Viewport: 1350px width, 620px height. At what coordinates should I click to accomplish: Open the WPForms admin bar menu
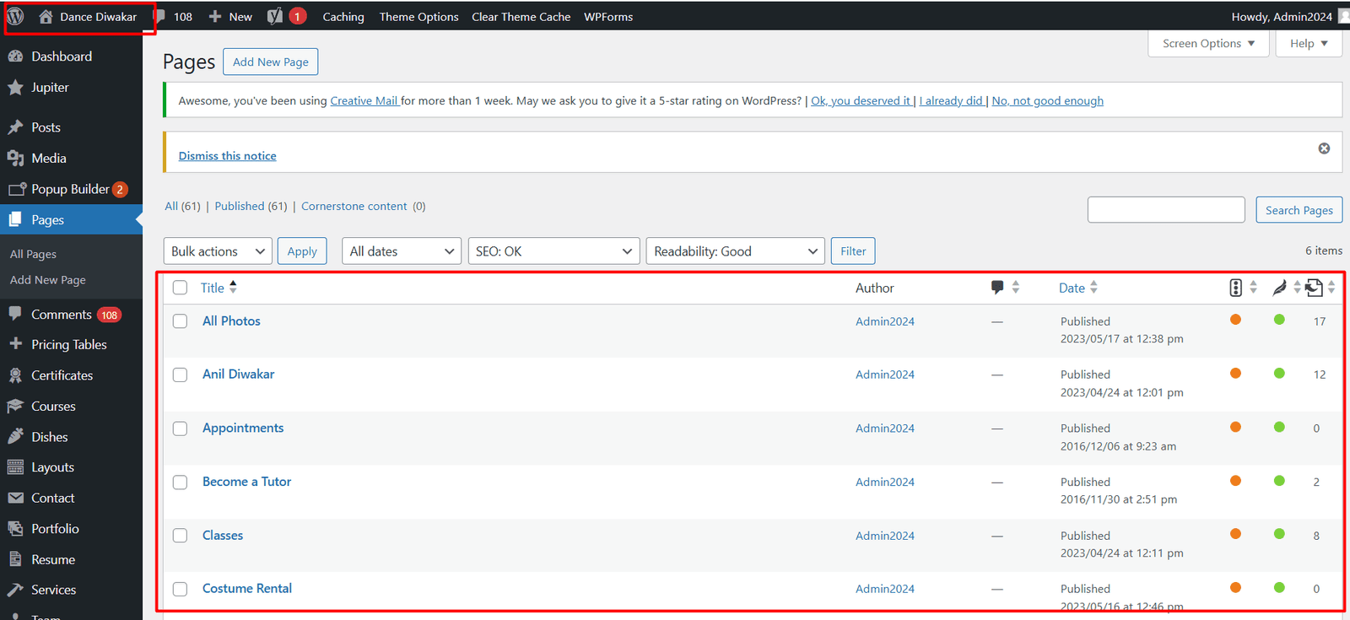pyautogui.click(x=608, y=16)
